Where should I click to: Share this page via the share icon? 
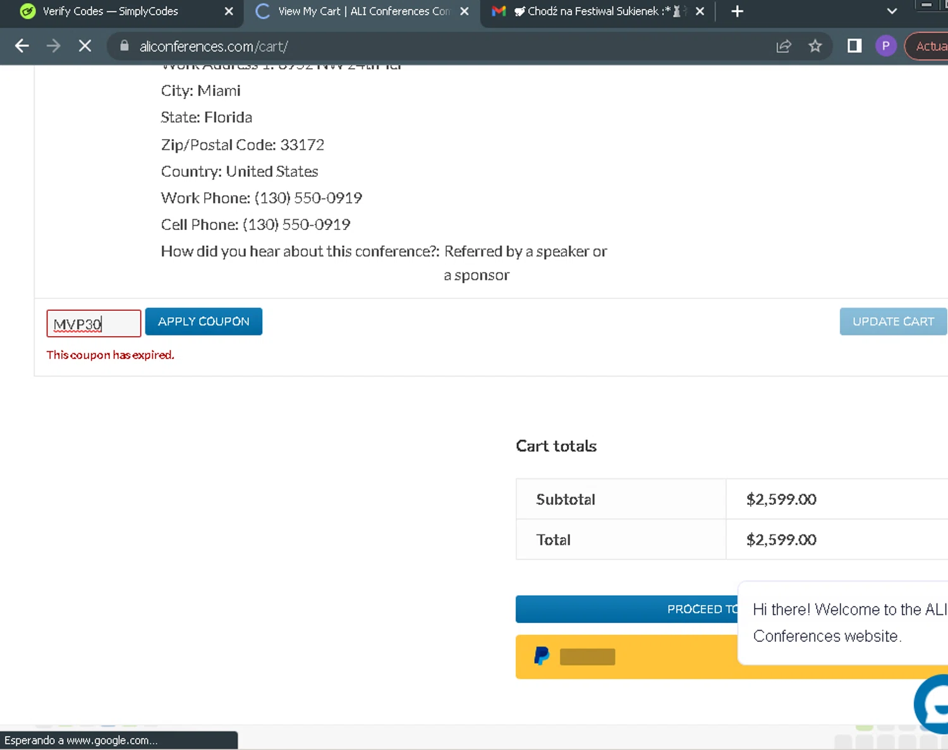784,46
